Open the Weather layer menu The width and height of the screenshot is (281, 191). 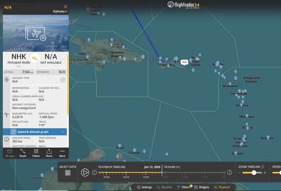[164, 187]
